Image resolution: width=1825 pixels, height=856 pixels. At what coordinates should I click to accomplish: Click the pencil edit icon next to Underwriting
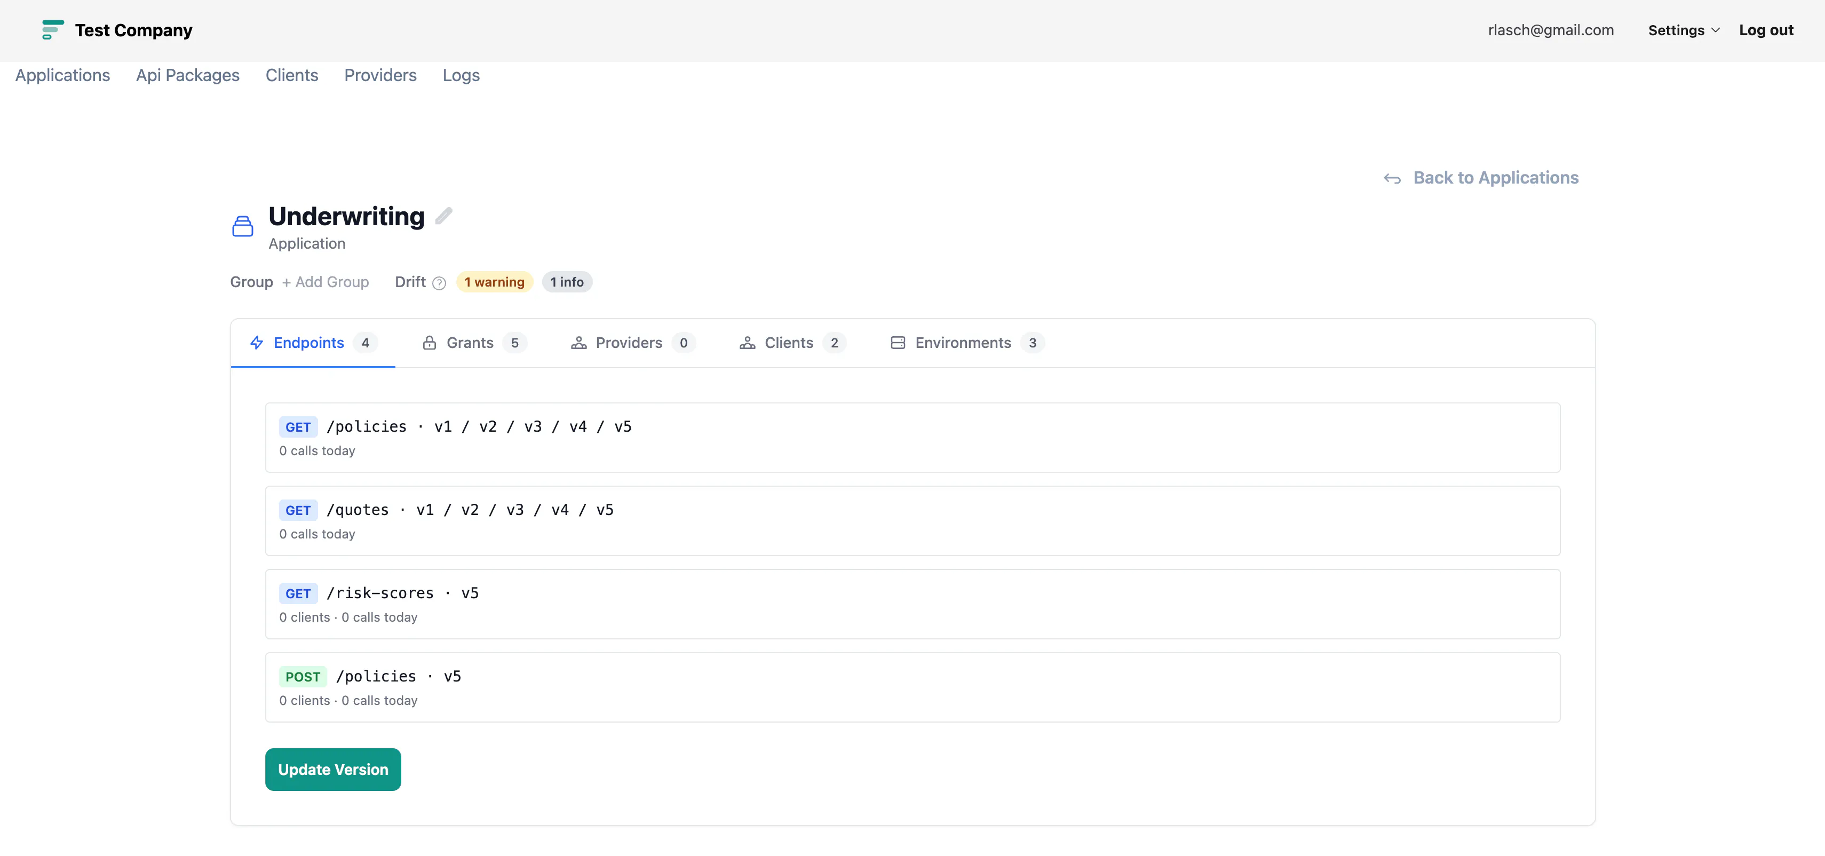[x=443, y=216]
